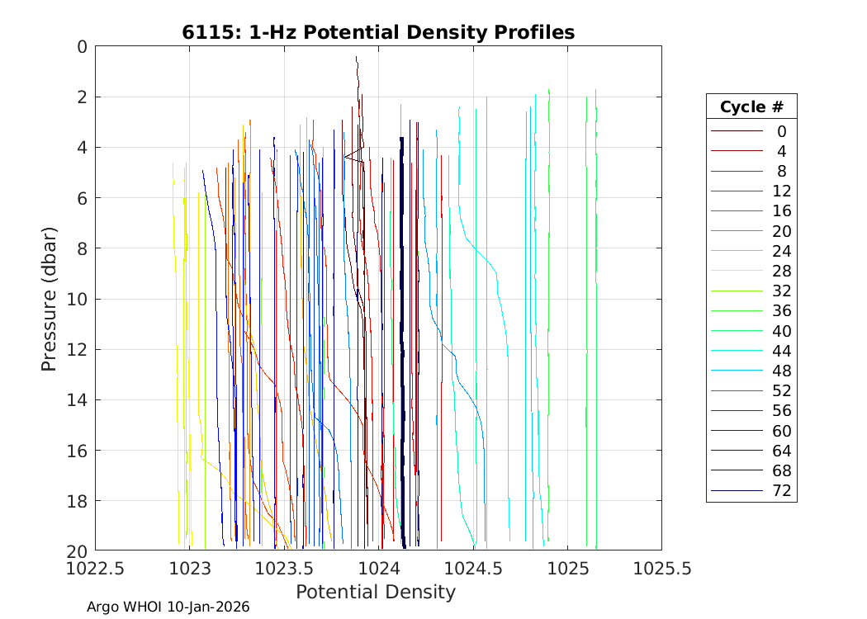Click legend entry label for cycle 56
This screenshot has width=867, height=619.
(781, 411)
